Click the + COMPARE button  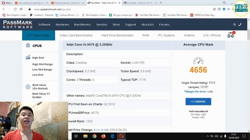click(198, 101)
